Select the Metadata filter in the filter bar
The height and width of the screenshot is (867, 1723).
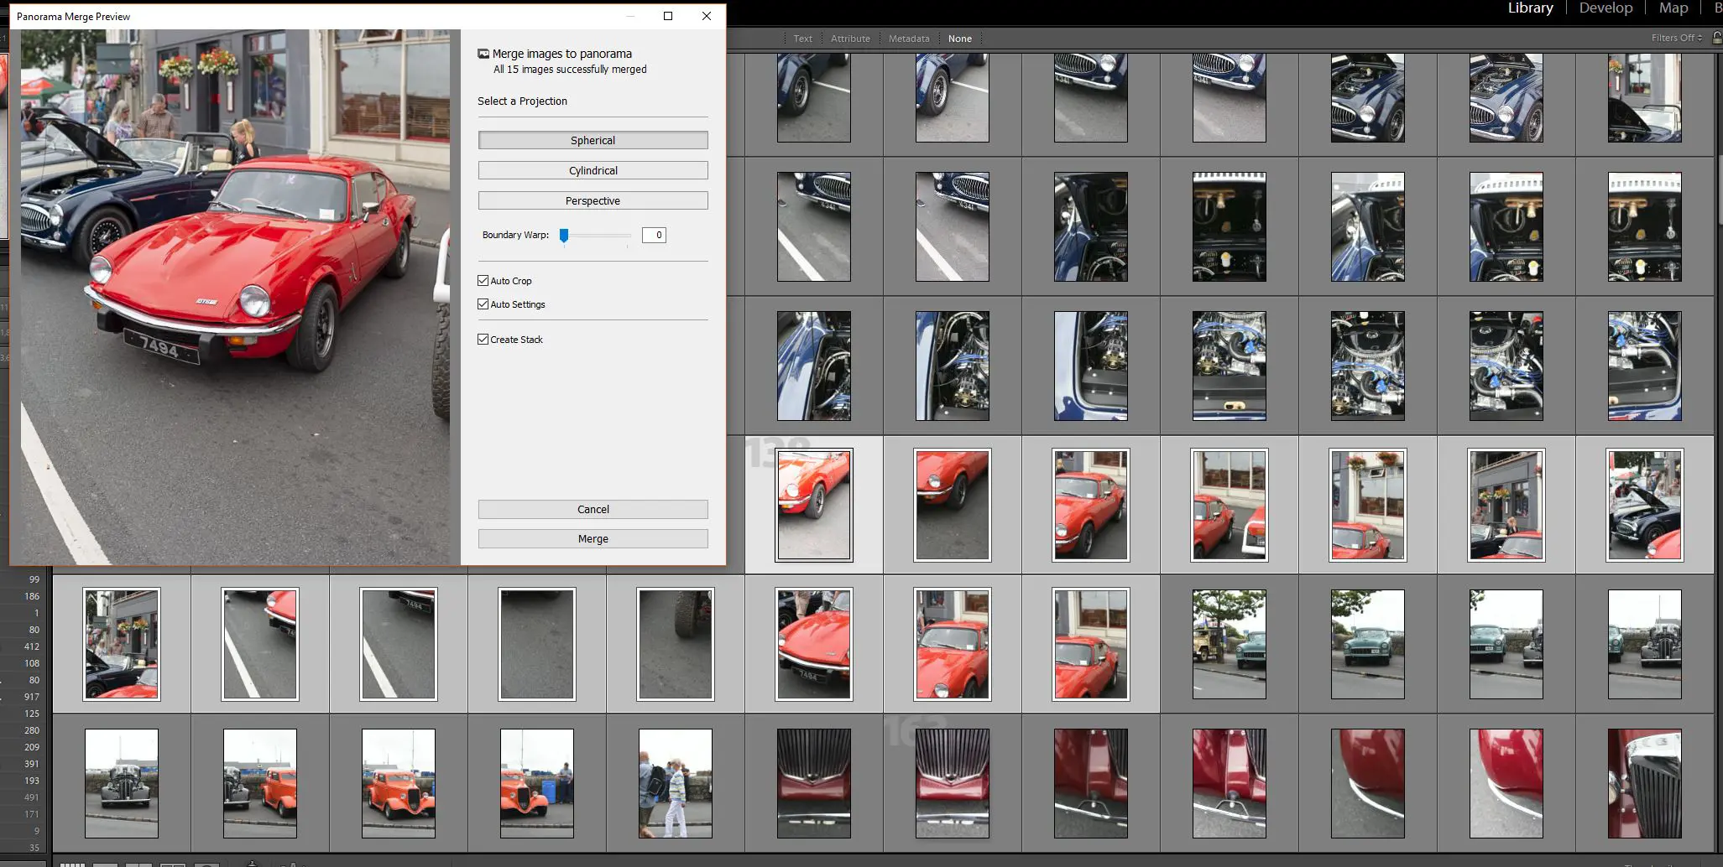click(x=909, y=39)
